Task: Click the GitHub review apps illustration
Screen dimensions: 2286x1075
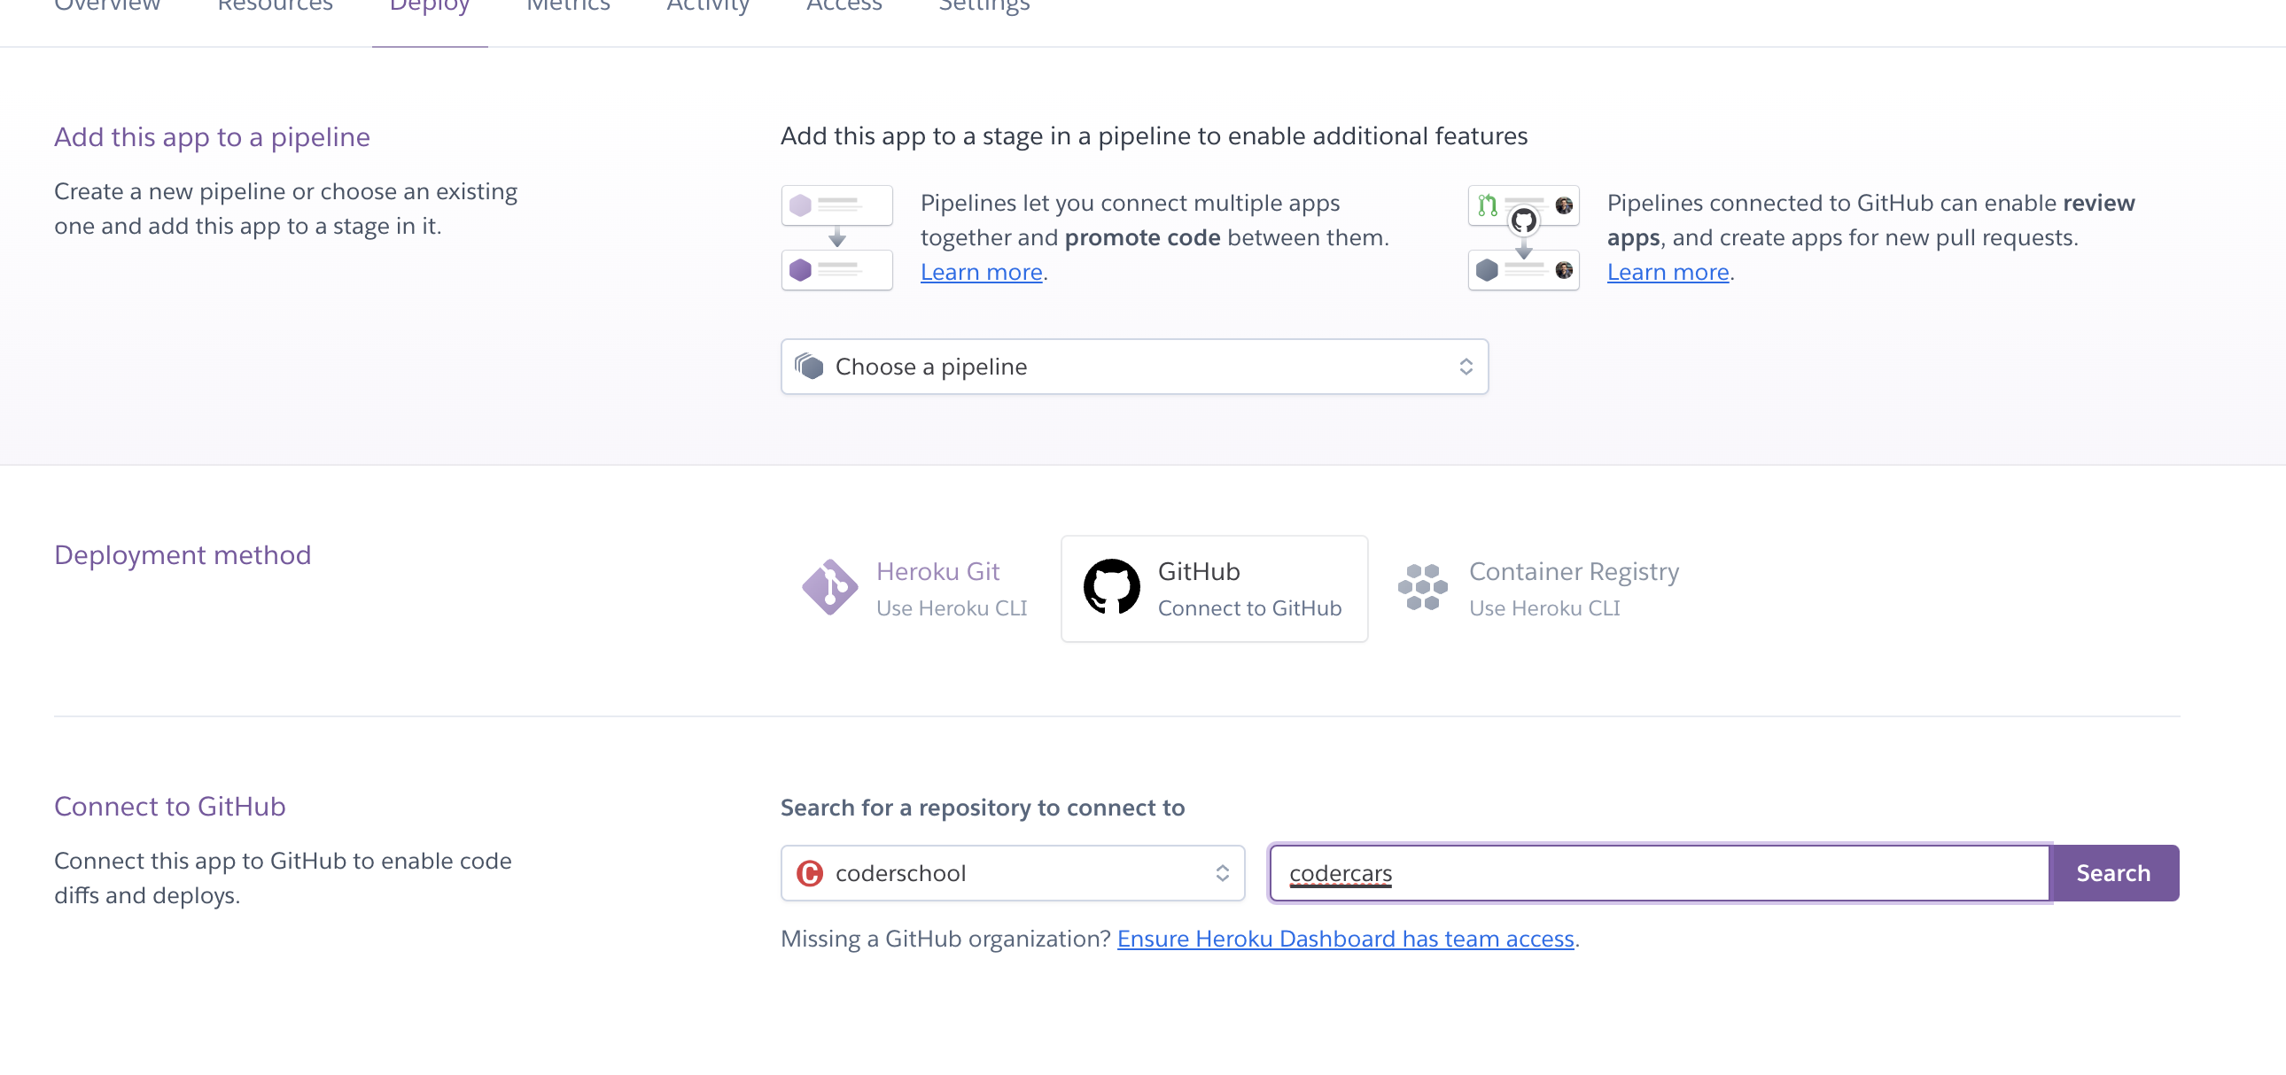Action: tap(1524, 237)
